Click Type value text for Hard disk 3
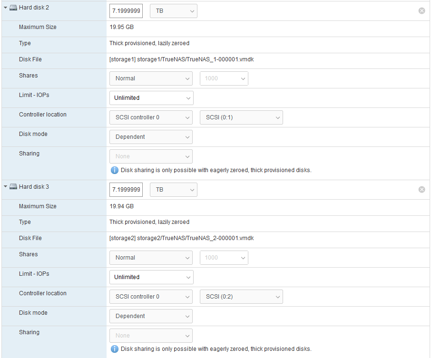 click(149, 222)
